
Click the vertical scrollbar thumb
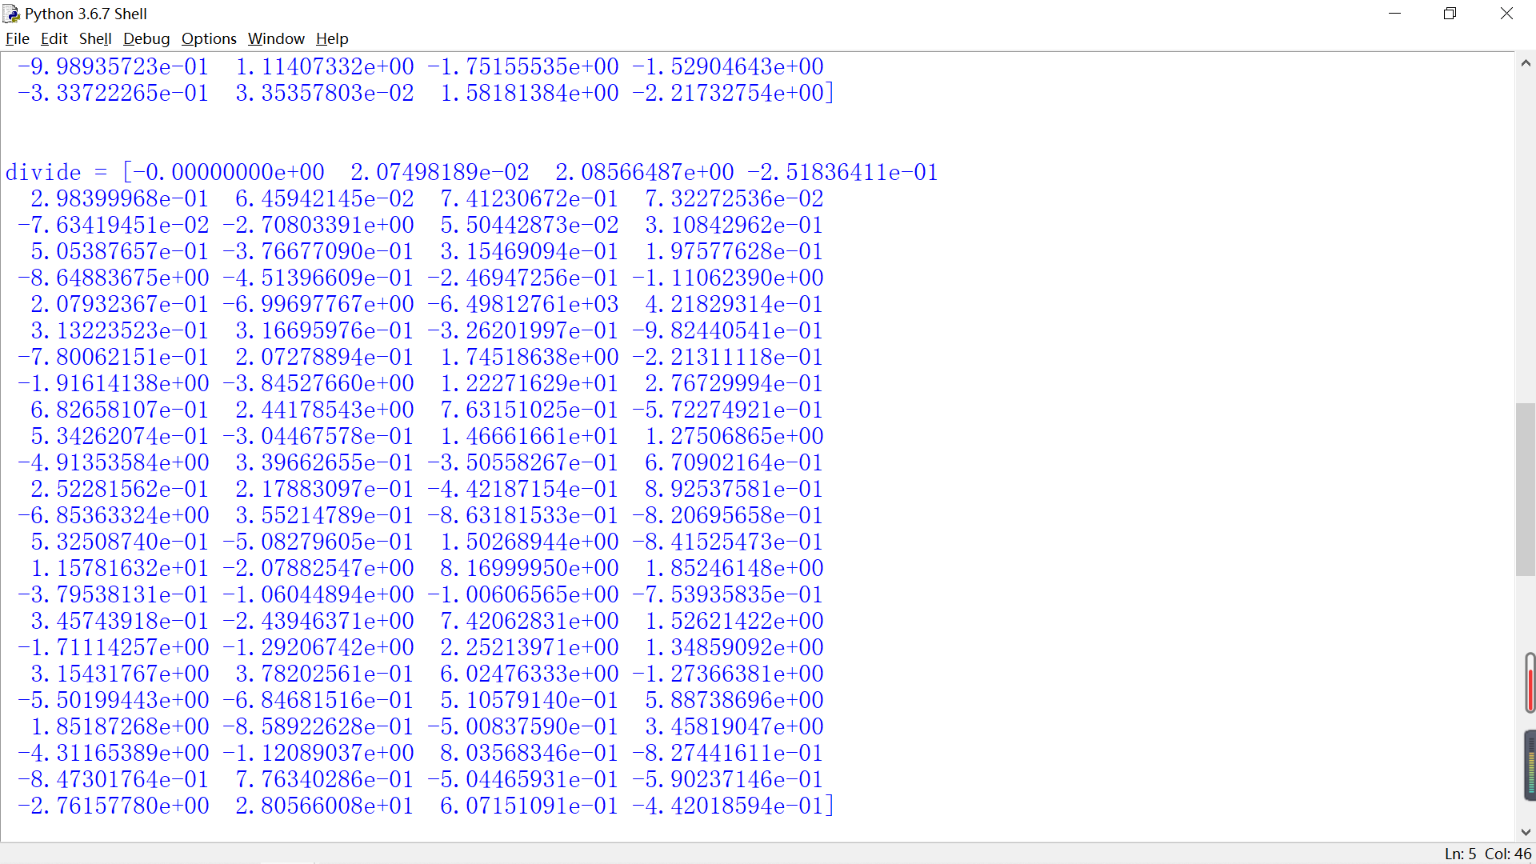[1526, 490]
